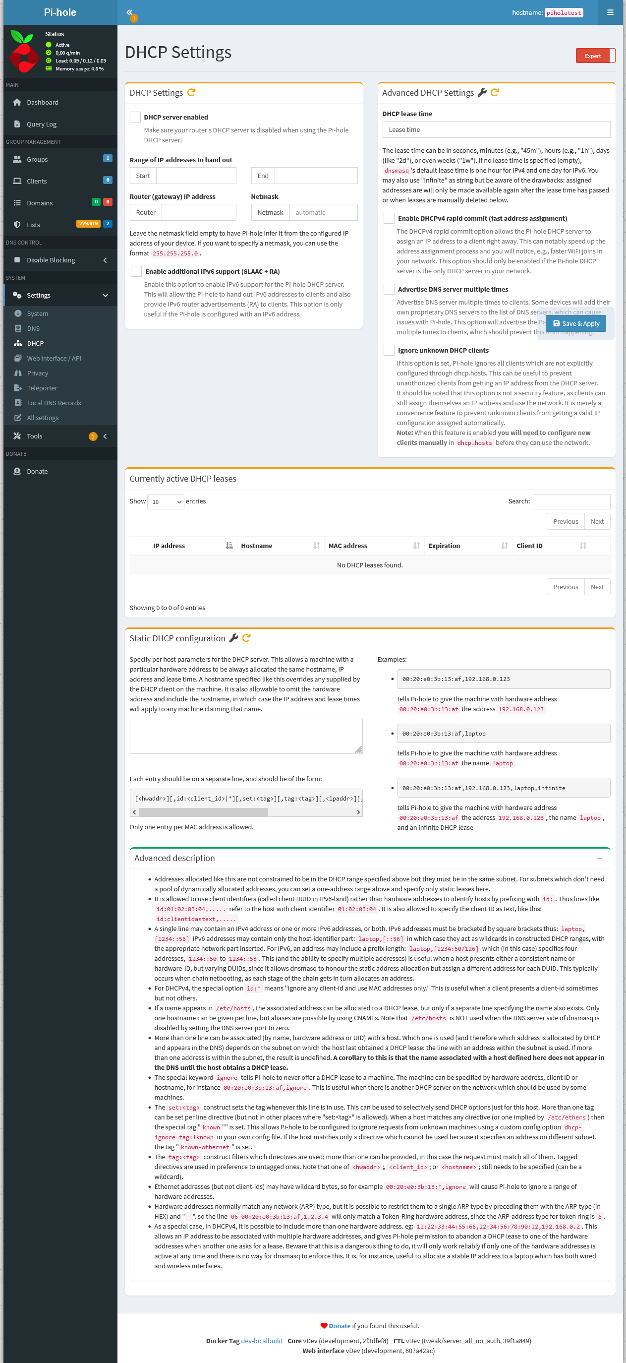
Task: Sort table by Hostname sort icon
Action: [317, 546]
